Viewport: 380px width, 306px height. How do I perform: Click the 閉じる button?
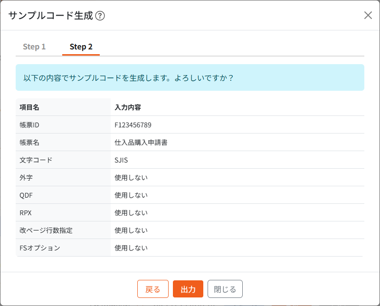click(x=225, y=289)
